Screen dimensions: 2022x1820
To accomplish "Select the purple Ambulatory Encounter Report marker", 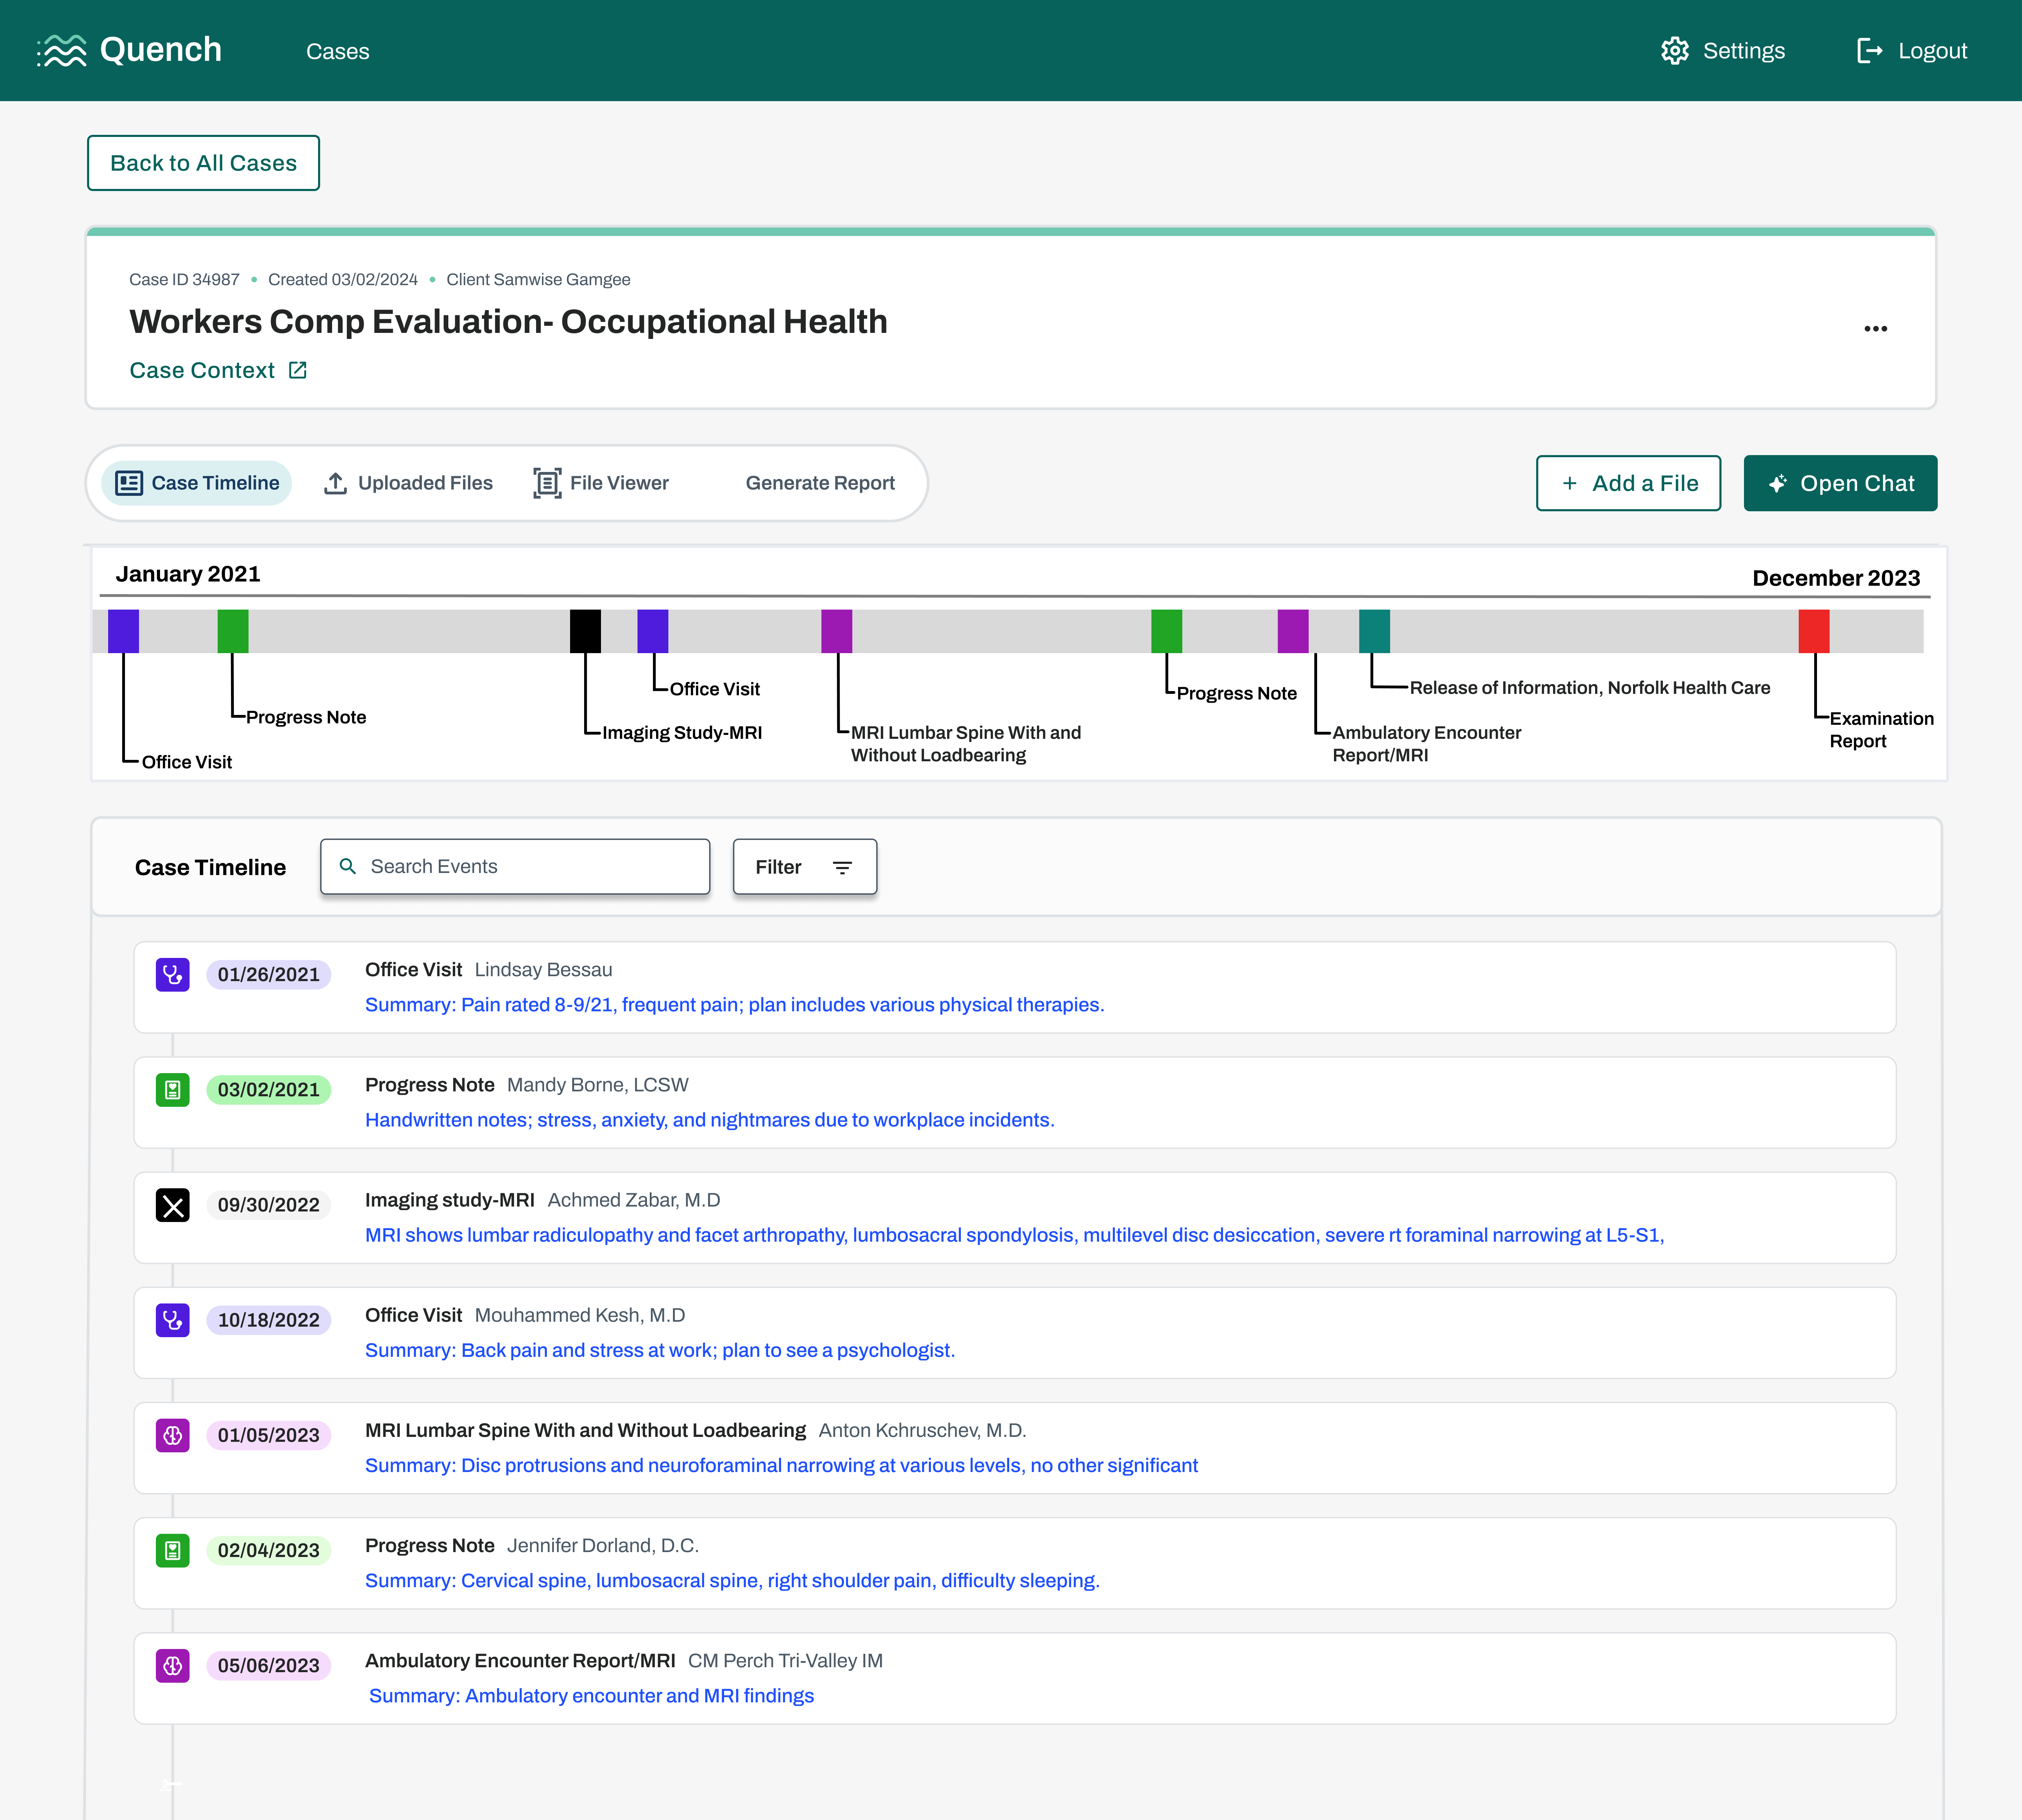I will 1293,631.
